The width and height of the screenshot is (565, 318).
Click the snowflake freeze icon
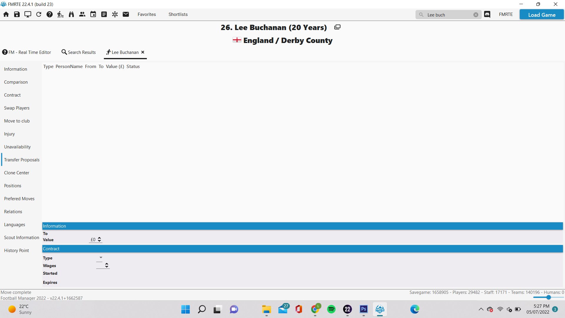tap(115, 14)
